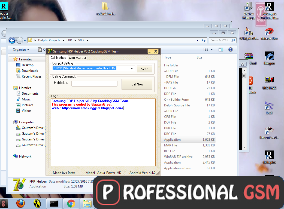This screenshot has width=284, height=209.
Task: Select the Application row sized 1,628 KB
Action: [188, 140]
